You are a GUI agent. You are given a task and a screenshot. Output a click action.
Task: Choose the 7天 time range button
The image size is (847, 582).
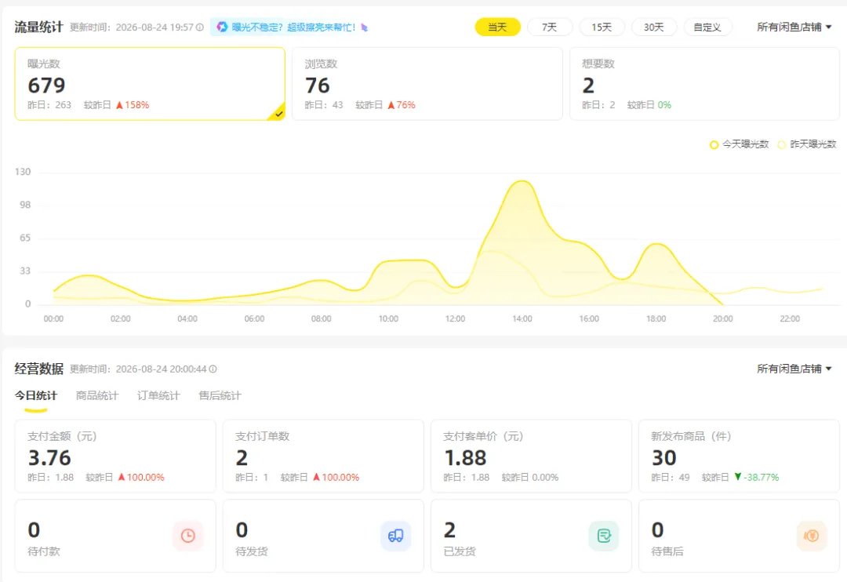pos(549,27)
